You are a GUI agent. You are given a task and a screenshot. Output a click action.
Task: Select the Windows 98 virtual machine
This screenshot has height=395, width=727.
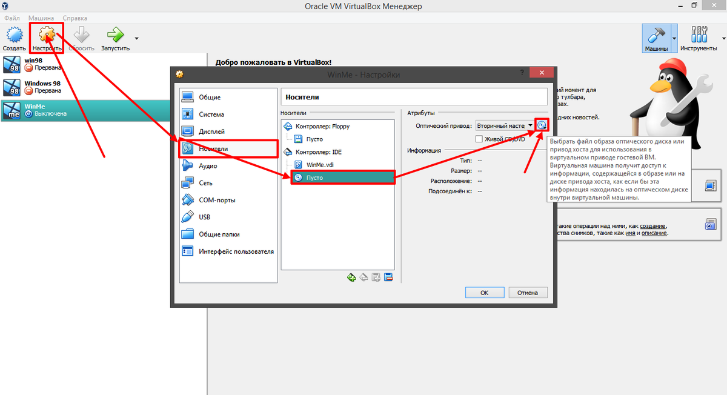pos(103,88)
